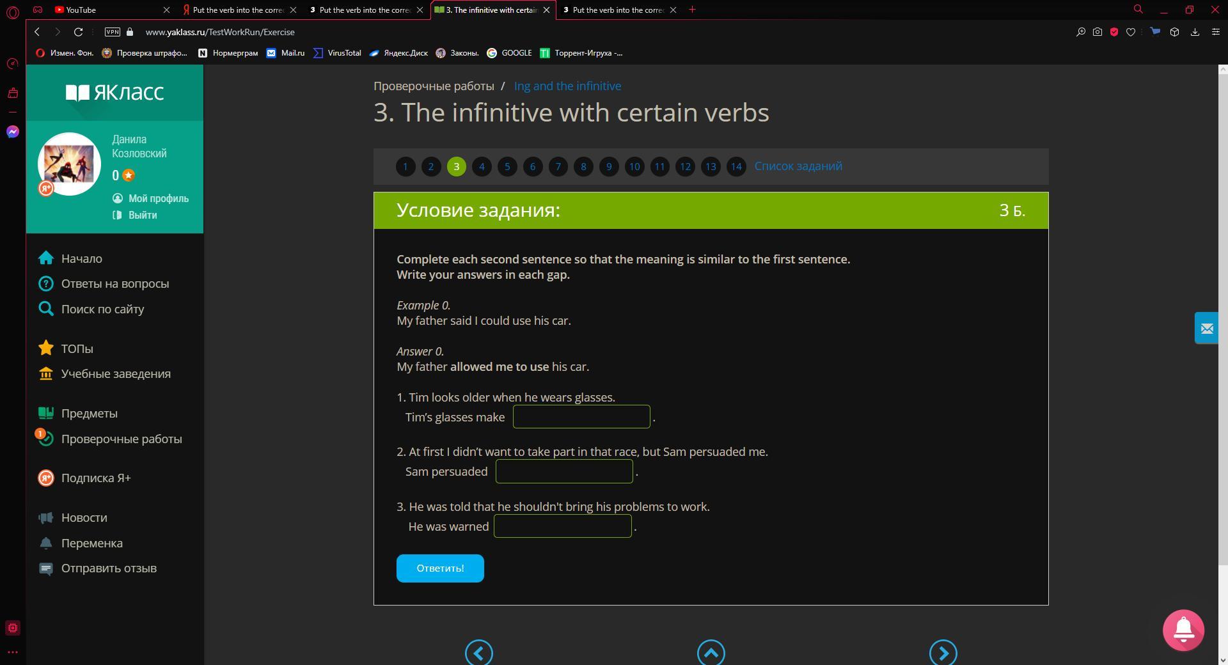1228x665 pixels.
Task: Open the browser snapshot camera tool
Action: (x=1098, y=32)
